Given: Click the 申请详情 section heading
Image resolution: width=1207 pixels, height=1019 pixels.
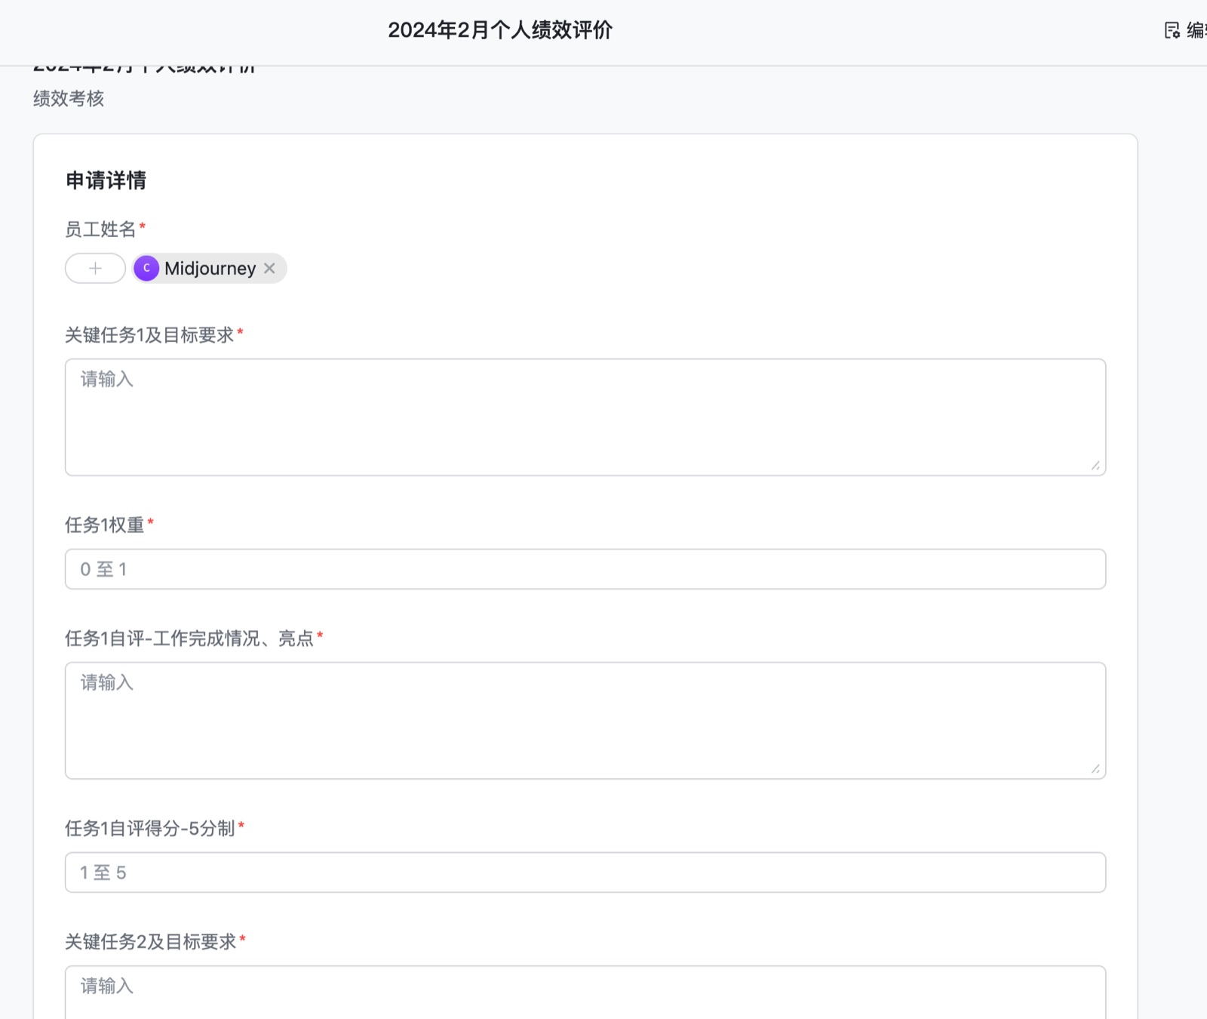Looking at the screenshot, I should click(x=106, y=180).
